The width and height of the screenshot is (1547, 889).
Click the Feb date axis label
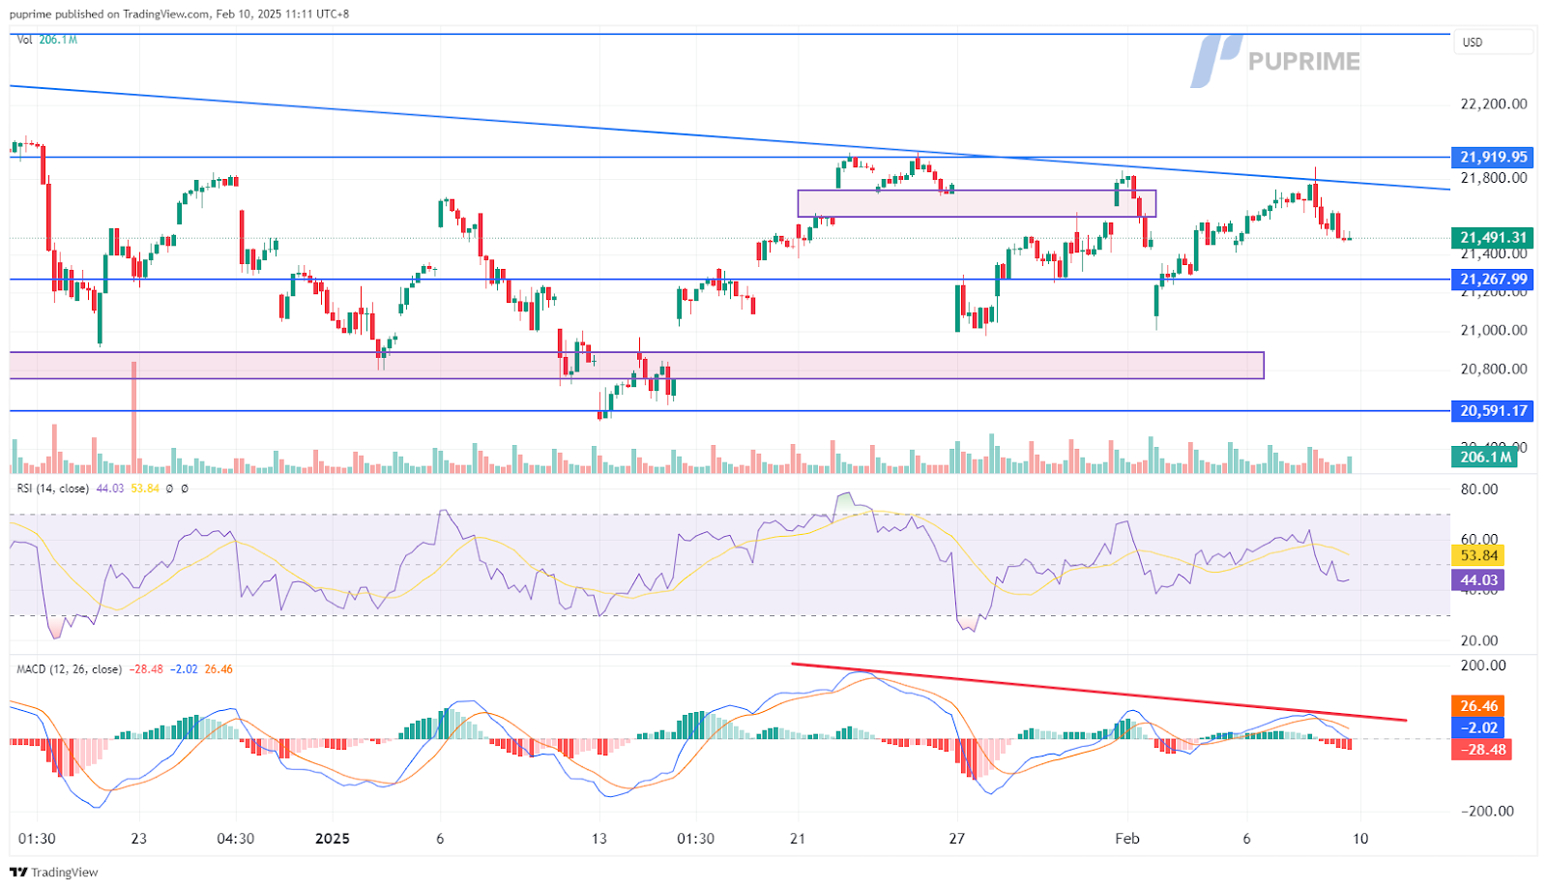coord(1127,839)
